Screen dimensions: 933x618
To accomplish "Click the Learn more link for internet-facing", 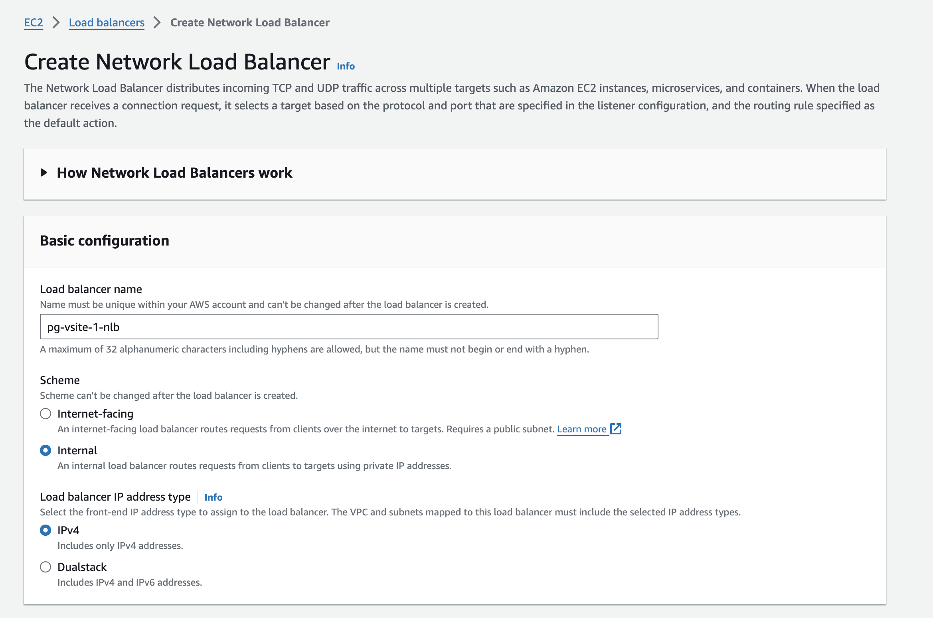I will pos(581,429).
